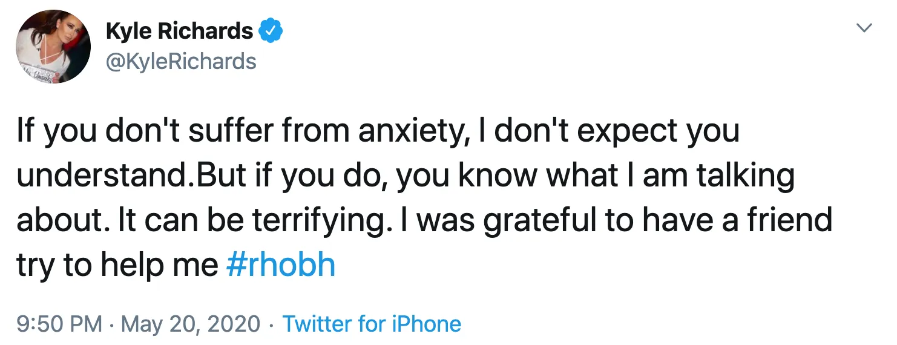Open the #rhobh hashtag link
Screen dimensions: 897x345
(280, 264)
